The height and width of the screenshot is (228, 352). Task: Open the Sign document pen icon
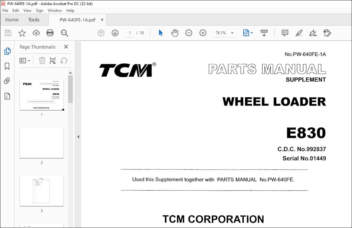tap(313, 33)
